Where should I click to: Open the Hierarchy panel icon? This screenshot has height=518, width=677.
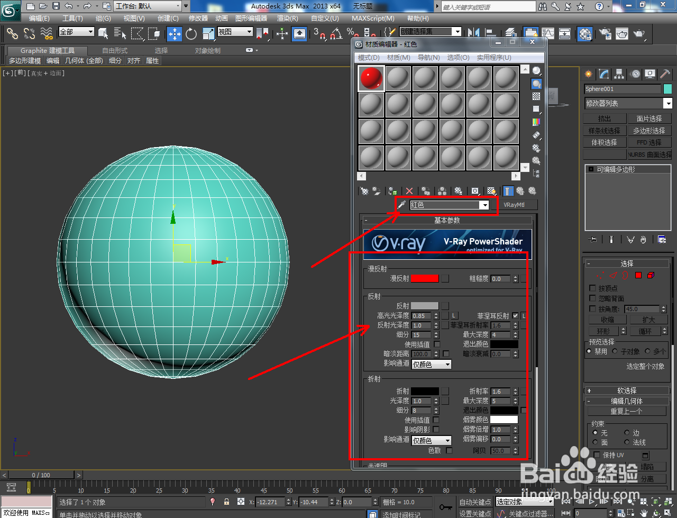[619, 74]
